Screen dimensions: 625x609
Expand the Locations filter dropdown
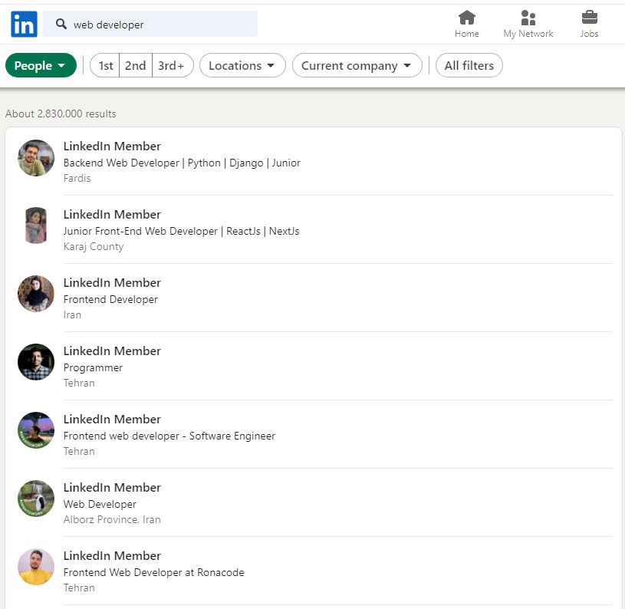242,65
